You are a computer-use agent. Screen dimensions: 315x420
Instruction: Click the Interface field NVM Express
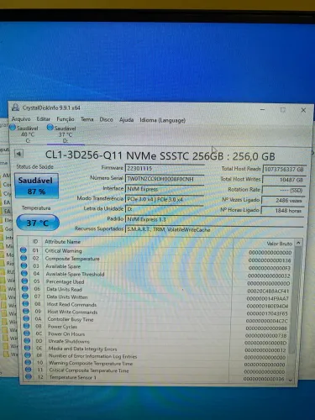click(165, 189)
